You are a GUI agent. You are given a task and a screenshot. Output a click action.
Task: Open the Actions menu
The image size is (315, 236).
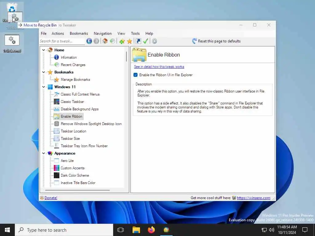click(x=58, y=33)
